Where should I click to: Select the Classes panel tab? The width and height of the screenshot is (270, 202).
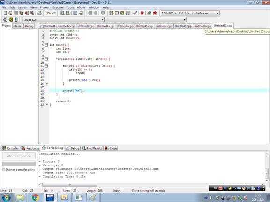tap(18, 26)
